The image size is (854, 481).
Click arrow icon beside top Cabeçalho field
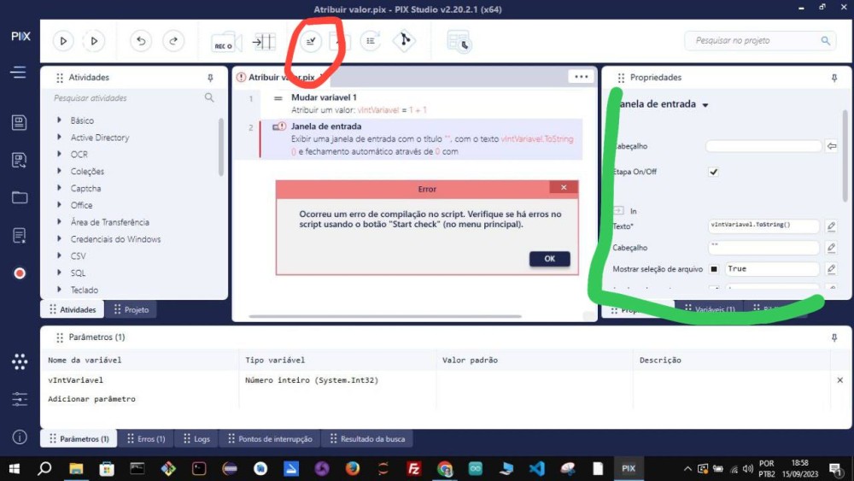(x=831, y=146)
